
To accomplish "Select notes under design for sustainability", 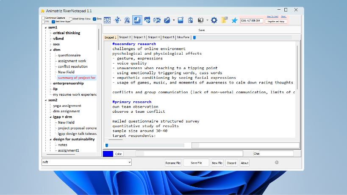I will coord(62,145).
